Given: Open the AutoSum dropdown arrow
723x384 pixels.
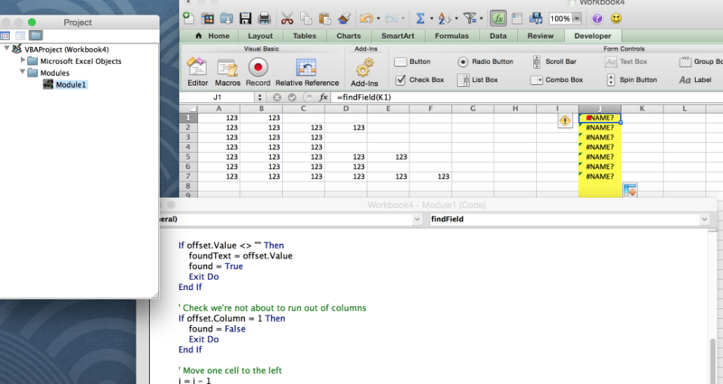Looking at the screenshot, I should click(x=432, y=18).
